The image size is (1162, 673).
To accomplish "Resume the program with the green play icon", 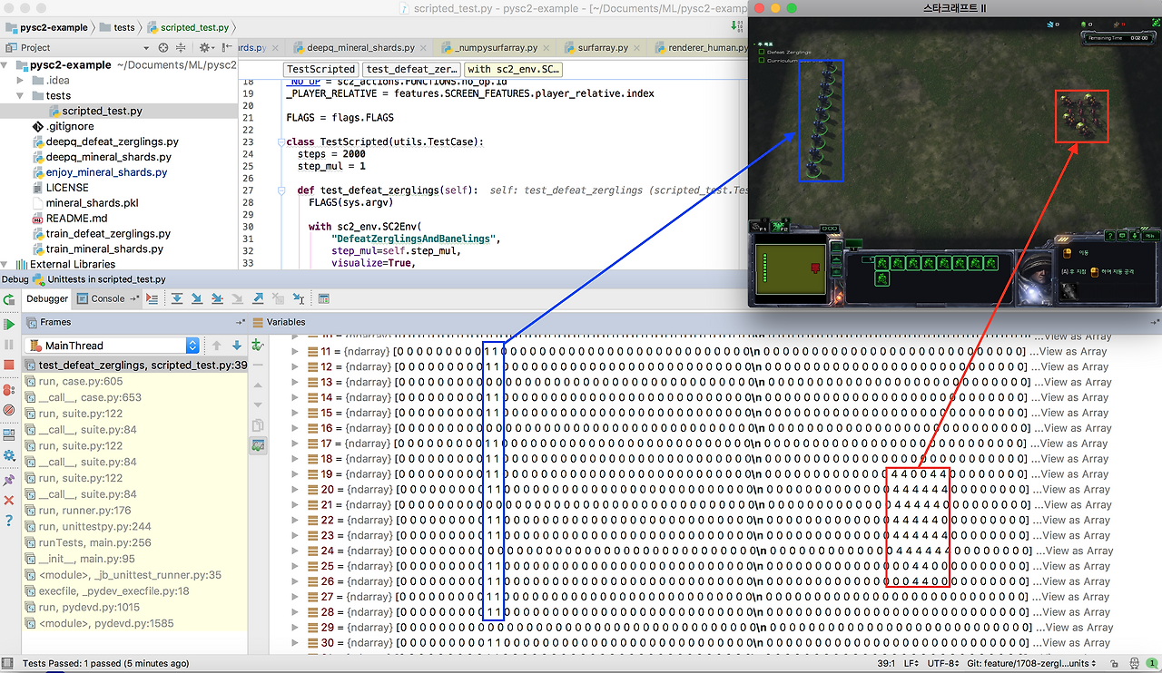I will pyautogui.click(x=9, y=324).
